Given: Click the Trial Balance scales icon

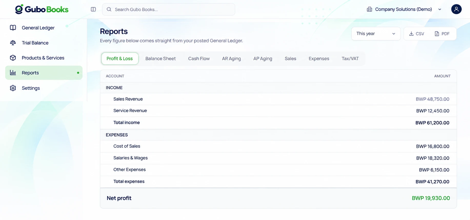Looking at the screenshot, I should 13,43.
